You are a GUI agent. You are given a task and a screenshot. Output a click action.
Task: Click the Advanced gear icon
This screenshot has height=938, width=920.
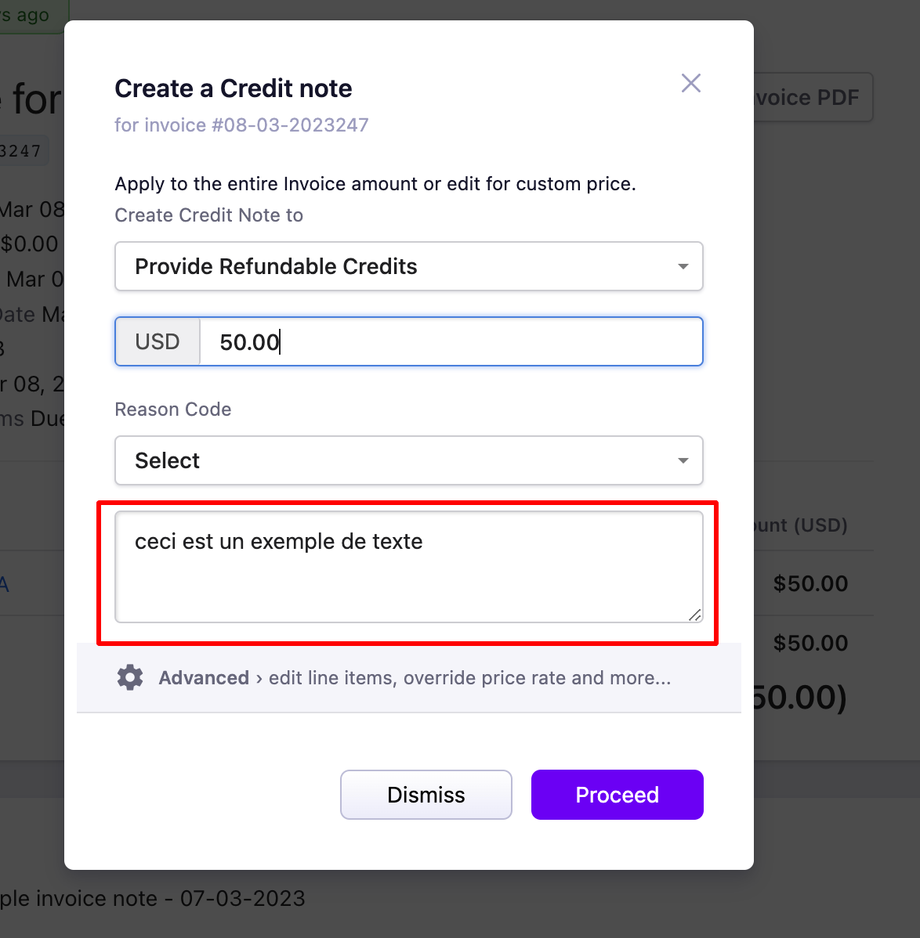point(130,678)
